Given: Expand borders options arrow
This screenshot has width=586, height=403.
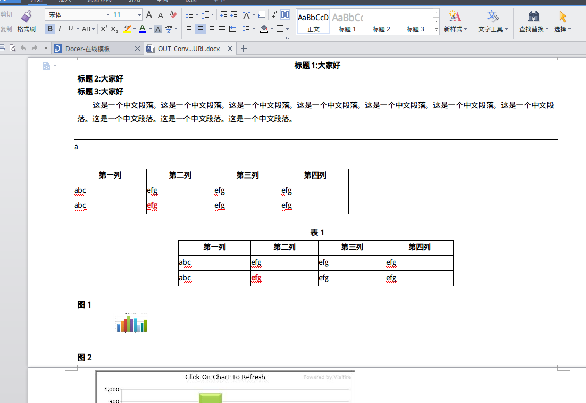Looking at the screenshot, I should [288, 29].
